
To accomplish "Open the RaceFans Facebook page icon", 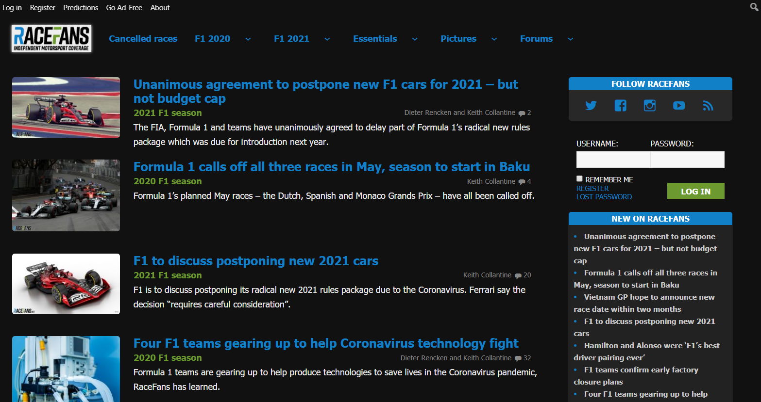I will 620,106.
